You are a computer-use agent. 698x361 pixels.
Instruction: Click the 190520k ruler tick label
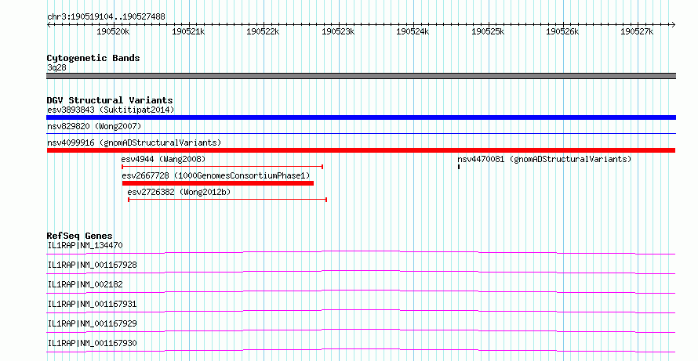pos(113,31)
